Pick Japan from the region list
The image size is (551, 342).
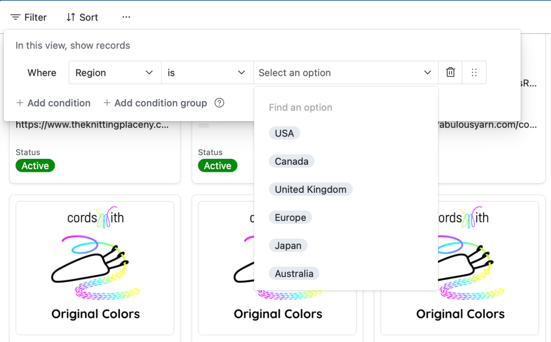point(288,246)
